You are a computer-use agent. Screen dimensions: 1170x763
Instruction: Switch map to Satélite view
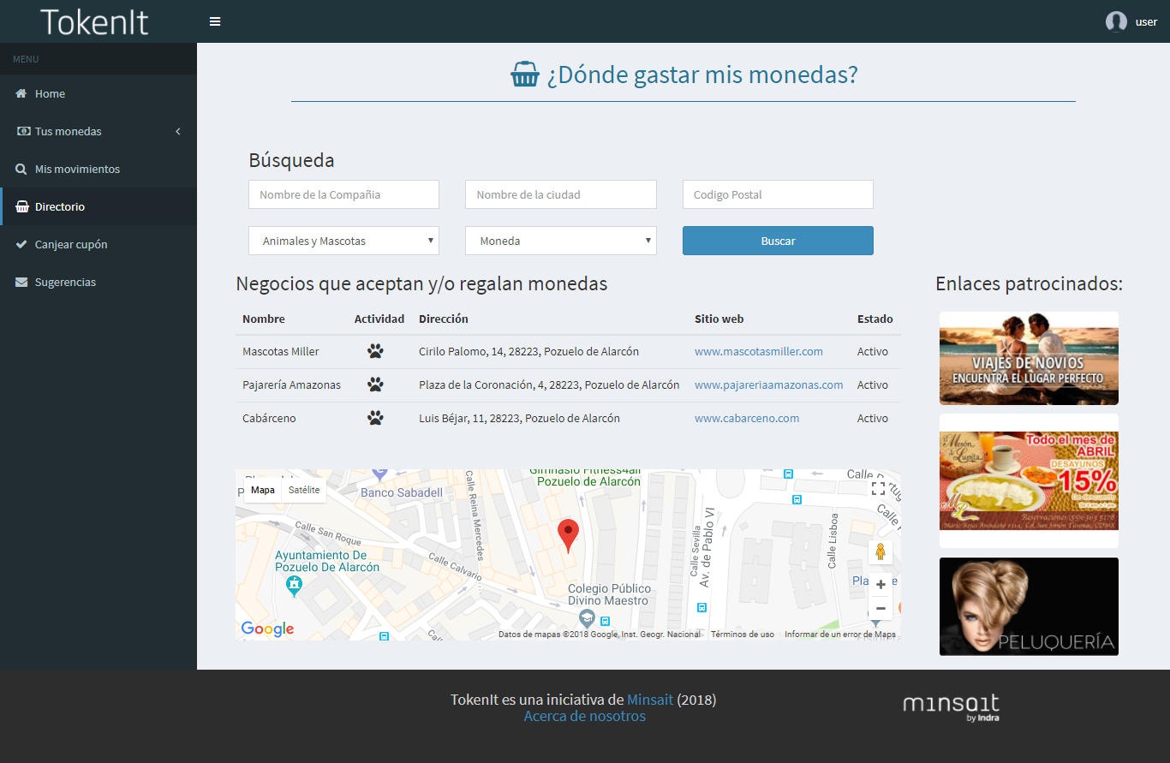pyautogui.click(x=304, y=490)
